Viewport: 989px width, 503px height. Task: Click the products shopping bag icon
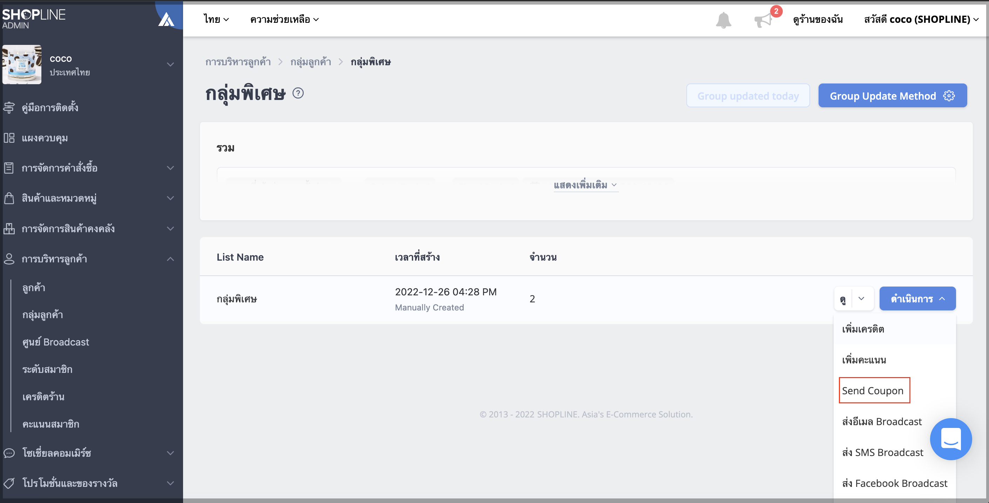(x=9, y=198)
